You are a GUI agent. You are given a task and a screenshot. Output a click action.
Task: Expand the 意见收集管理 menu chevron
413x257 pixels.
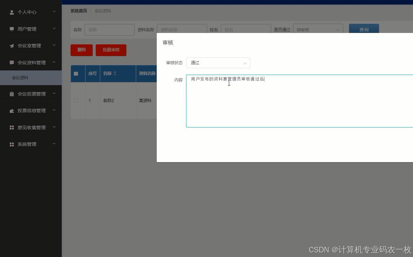[x=54, y=127]
